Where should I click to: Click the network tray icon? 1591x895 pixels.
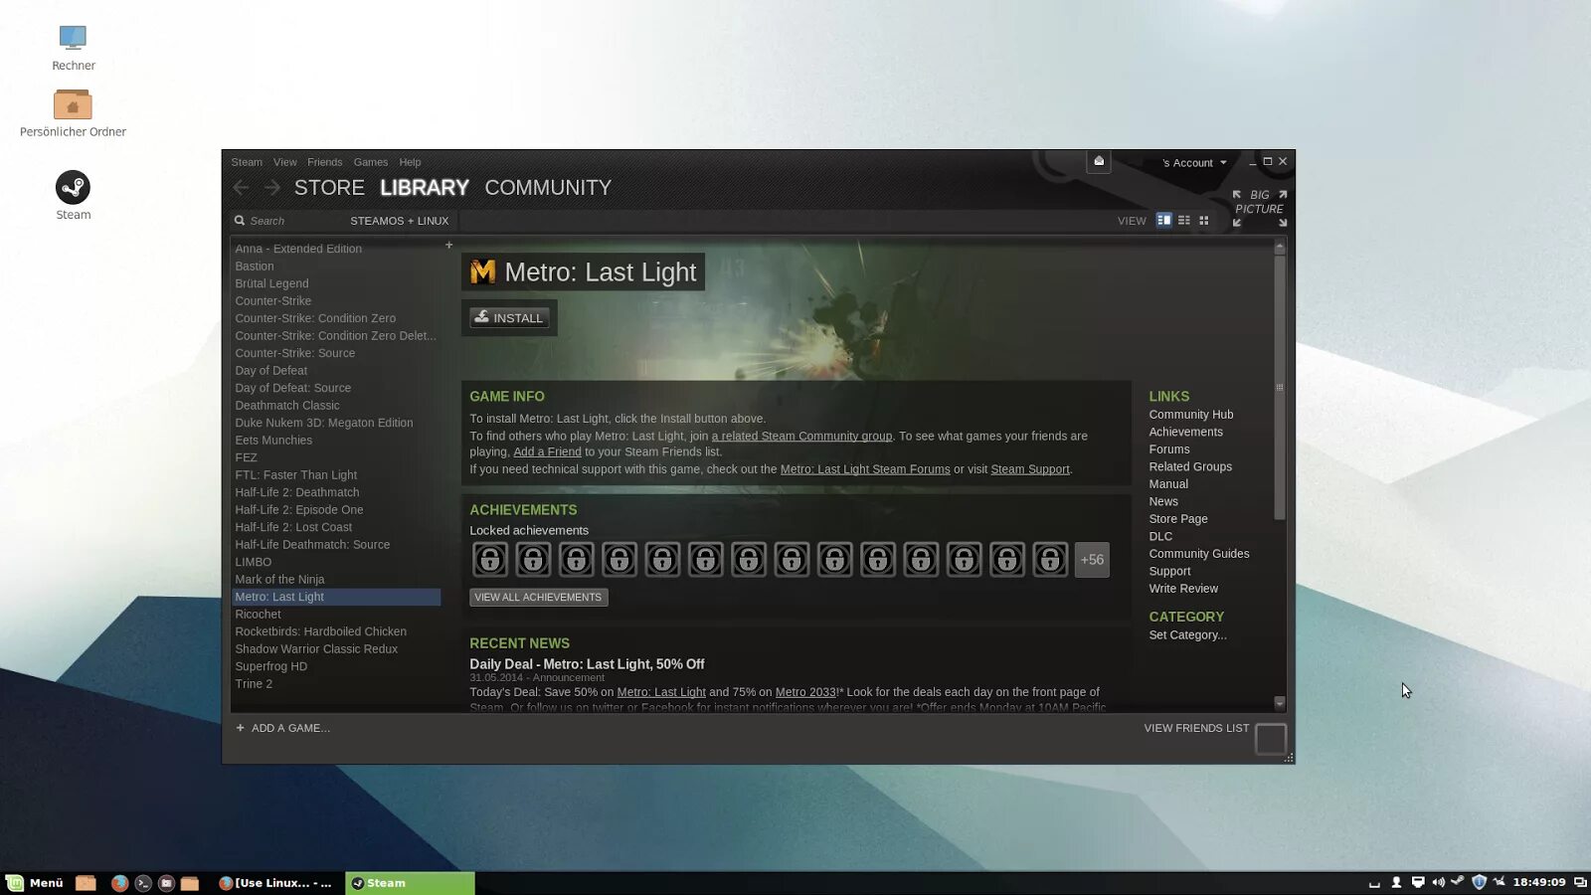1418,882
